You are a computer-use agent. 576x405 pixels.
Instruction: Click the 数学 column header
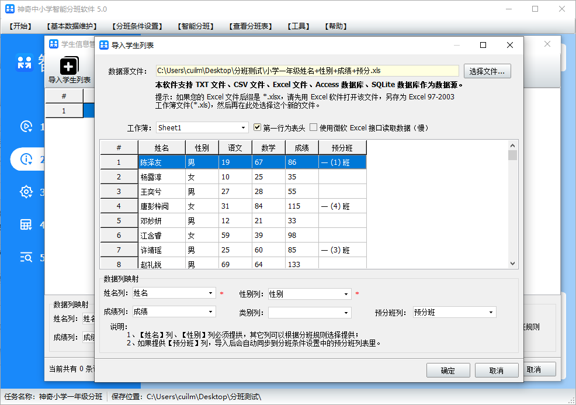(x=269, y=148)
